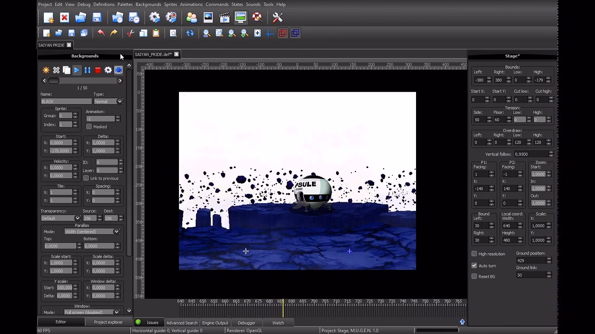Click the blue crosshair guide icon
The height and width of the screenshot is (334, 595).
270,33
